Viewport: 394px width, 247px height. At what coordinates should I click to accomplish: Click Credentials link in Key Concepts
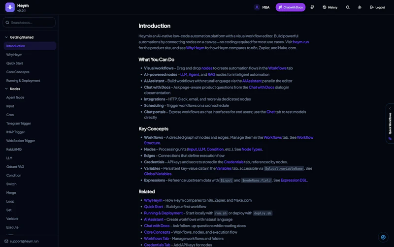point(233,162)
